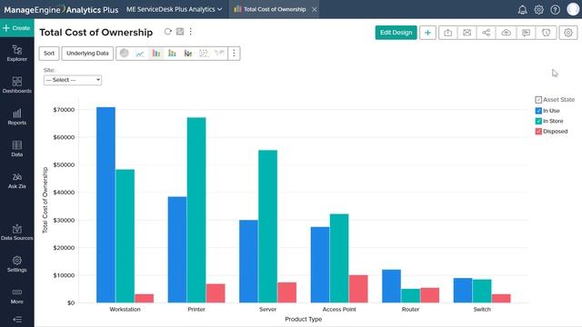The width and height of the screenshot is (582, 327).
Task: Open the comments icon
Action: (x=526, y=33)
